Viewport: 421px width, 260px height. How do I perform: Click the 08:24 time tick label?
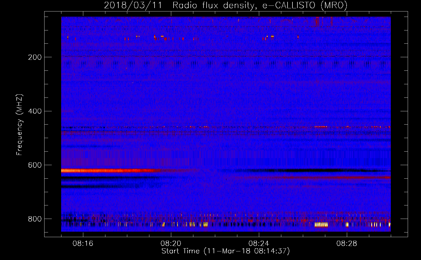tap(259, 244)
